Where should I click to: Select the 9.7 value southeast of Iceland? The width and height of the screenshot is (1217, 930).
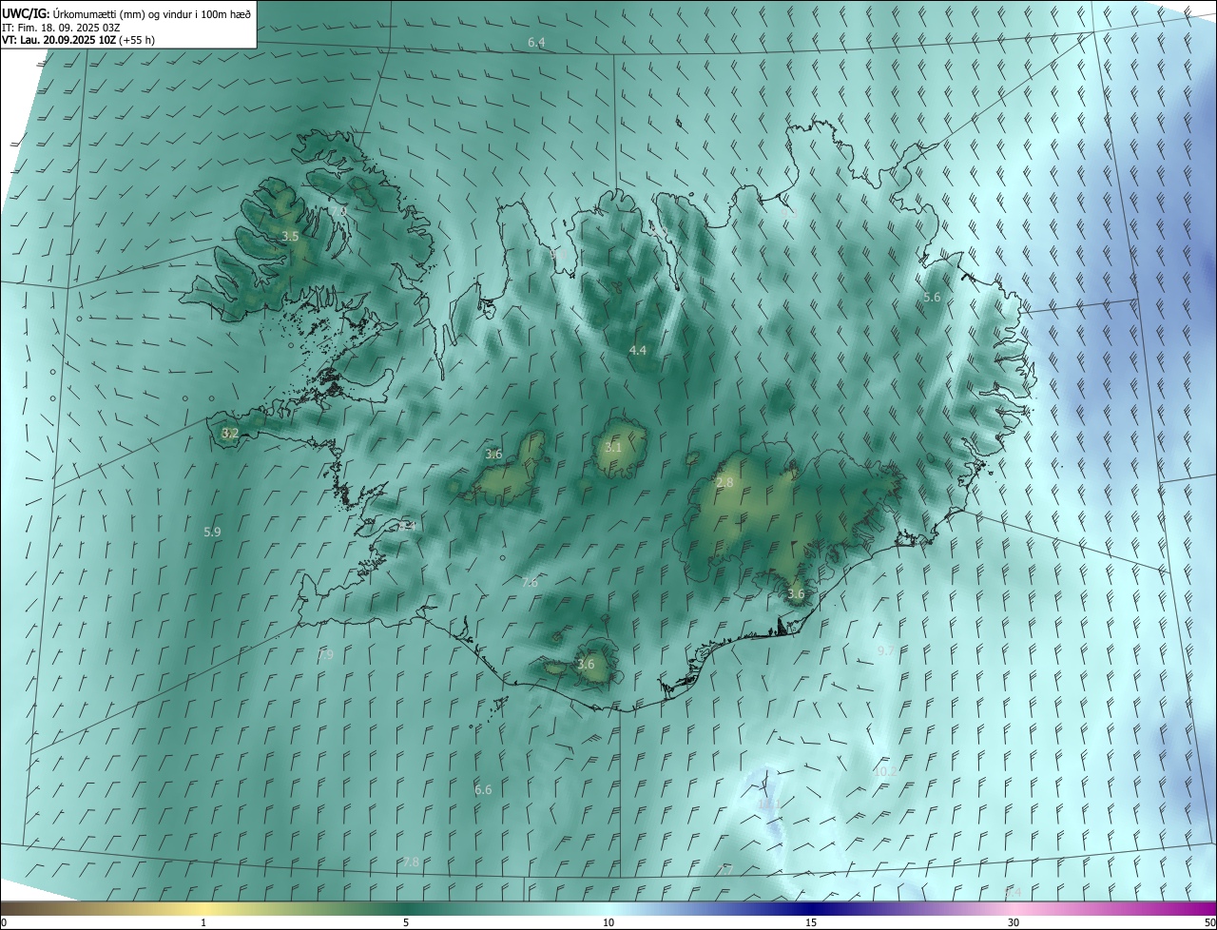tap(885, 650)
